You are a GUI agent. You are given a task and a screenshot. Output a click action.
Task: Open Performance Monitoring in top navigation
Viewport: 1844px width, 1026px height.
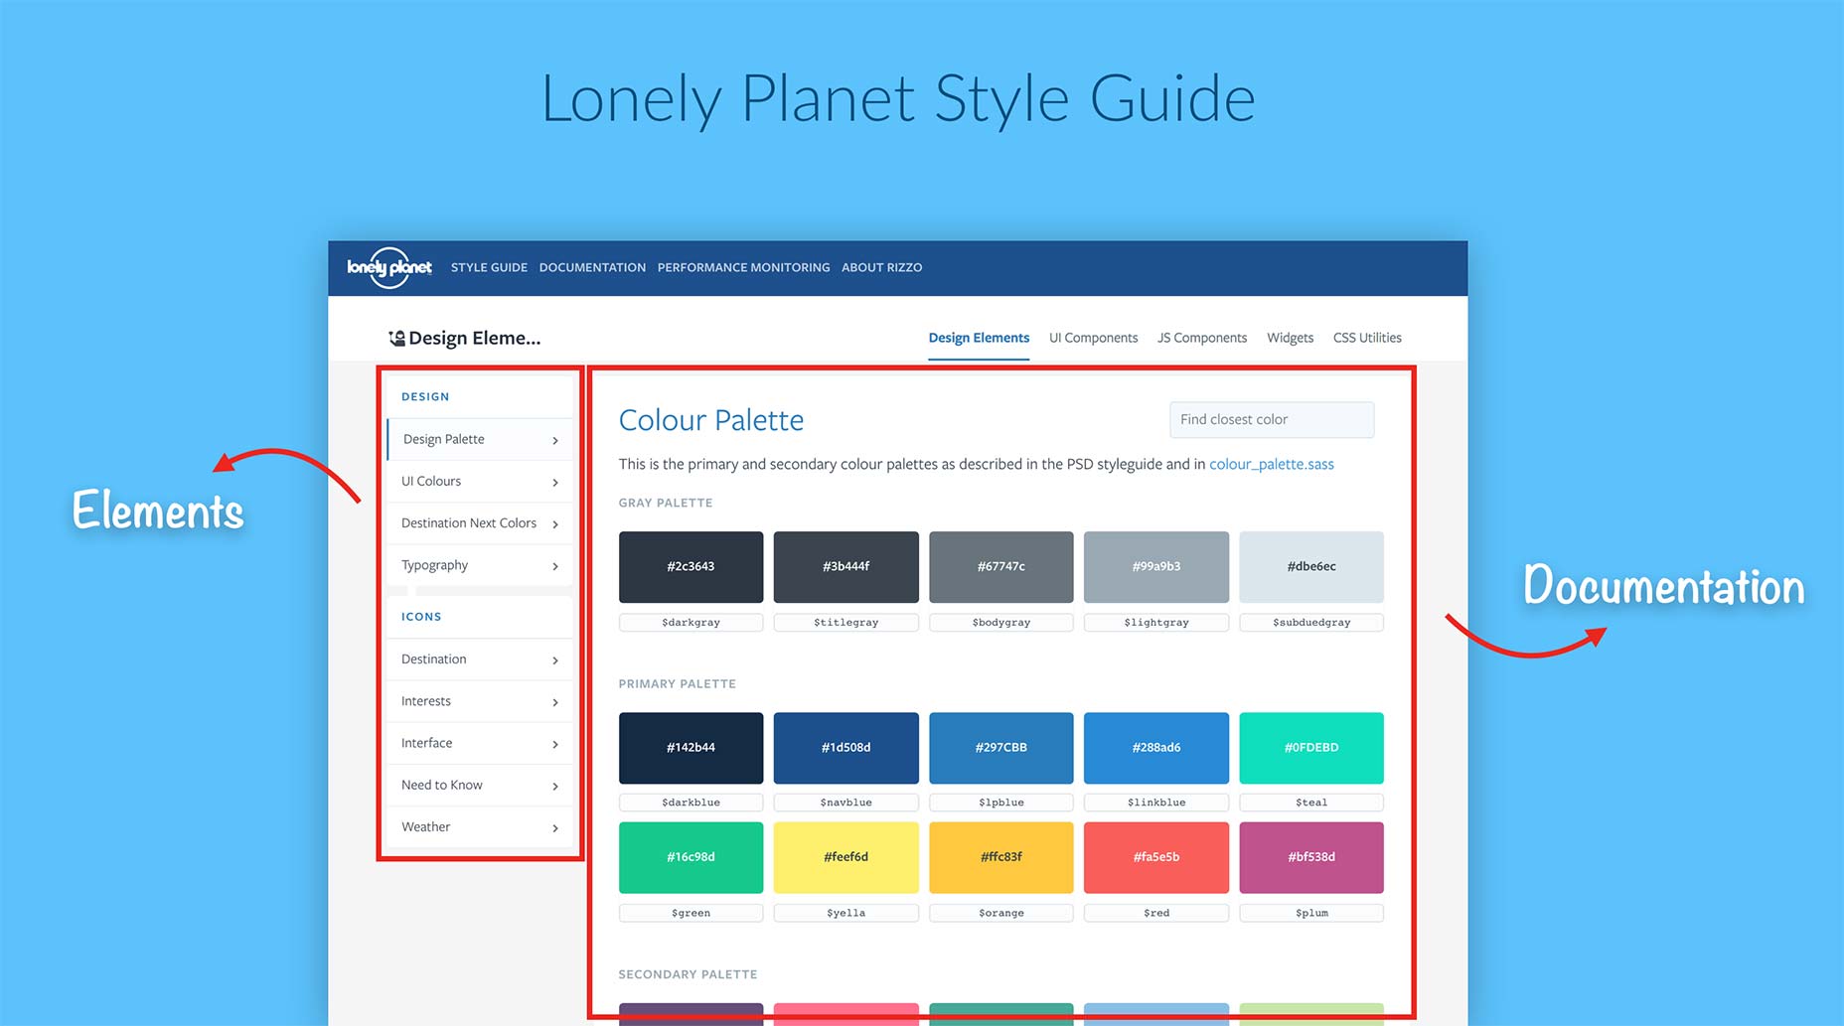[743, 267]
